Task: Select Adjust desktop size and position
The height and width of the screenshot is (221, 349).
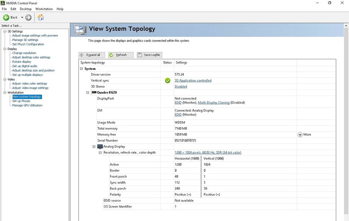Action: (33, 70)
